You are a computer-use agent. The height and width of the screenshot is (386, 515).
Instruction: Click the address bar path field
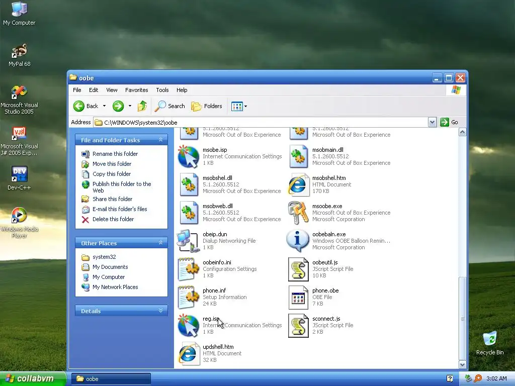[x=261, y=123]
